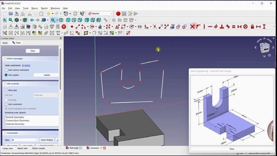
Task: Select the Create Circle tool
Action: [x=92, y=27]
